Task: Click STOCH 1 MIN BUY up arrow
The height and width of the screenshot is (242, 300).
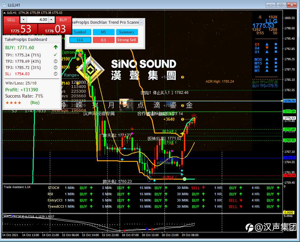Action: pyautogui.click(x=91, y=188)
